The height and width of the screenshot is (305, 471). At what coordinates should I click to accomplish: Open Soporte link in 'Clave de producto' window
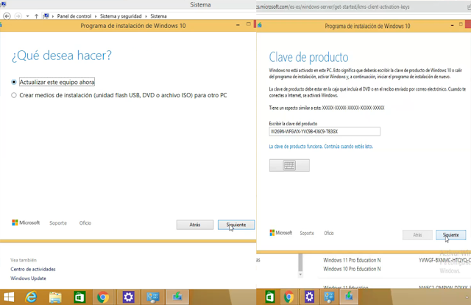307,233
